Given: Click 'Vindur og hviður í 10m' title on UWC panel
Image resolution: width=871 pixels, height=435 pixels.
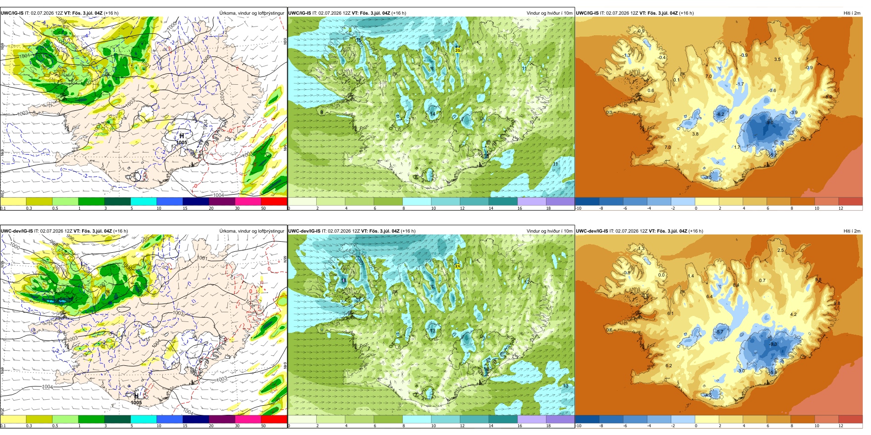Looking at the screenshot, I should pyautogui.click(x=549, y=13).
